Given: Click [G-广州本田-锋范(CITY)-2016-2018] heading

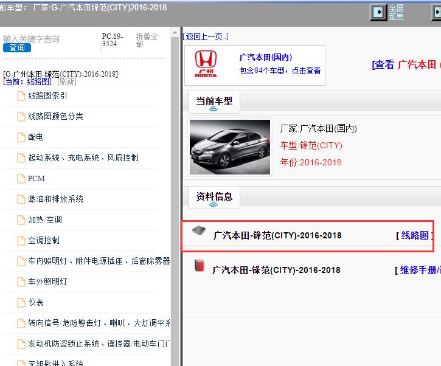Looking at the screenshot, I should click(60, 74).
